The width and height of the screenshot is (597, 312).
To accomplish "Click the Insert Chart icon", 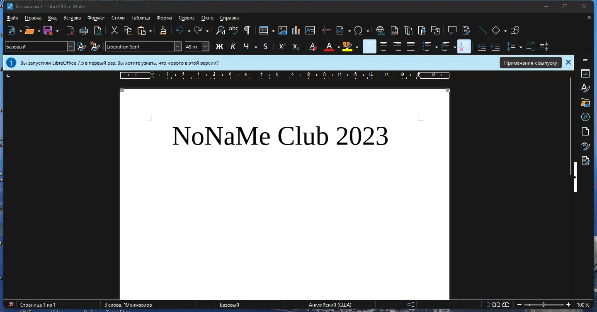I will pos(296,30).
